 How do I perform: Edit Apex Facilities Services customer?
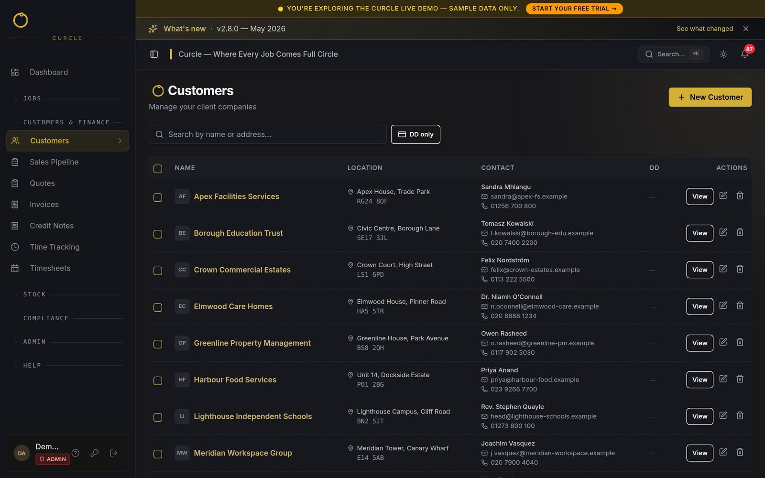pos(723,196)
